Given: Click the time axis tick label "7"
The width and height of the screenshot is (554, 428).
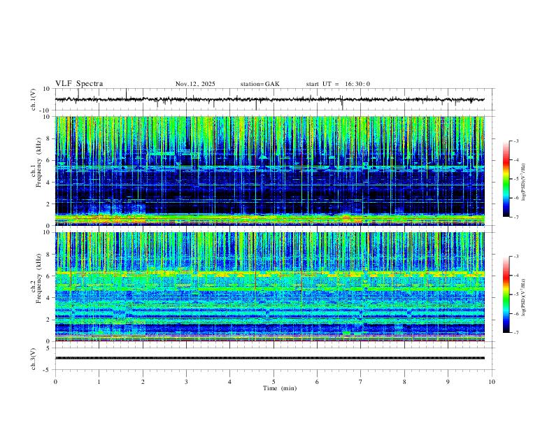Looking at the screenshot, I should tap(361, 382).
